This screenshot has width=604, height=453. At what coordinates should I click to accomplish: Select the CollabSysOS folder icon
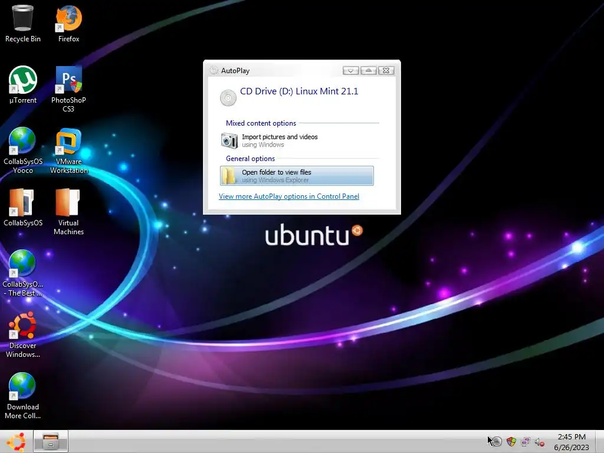pyautogui.click(x=23, y=207)
